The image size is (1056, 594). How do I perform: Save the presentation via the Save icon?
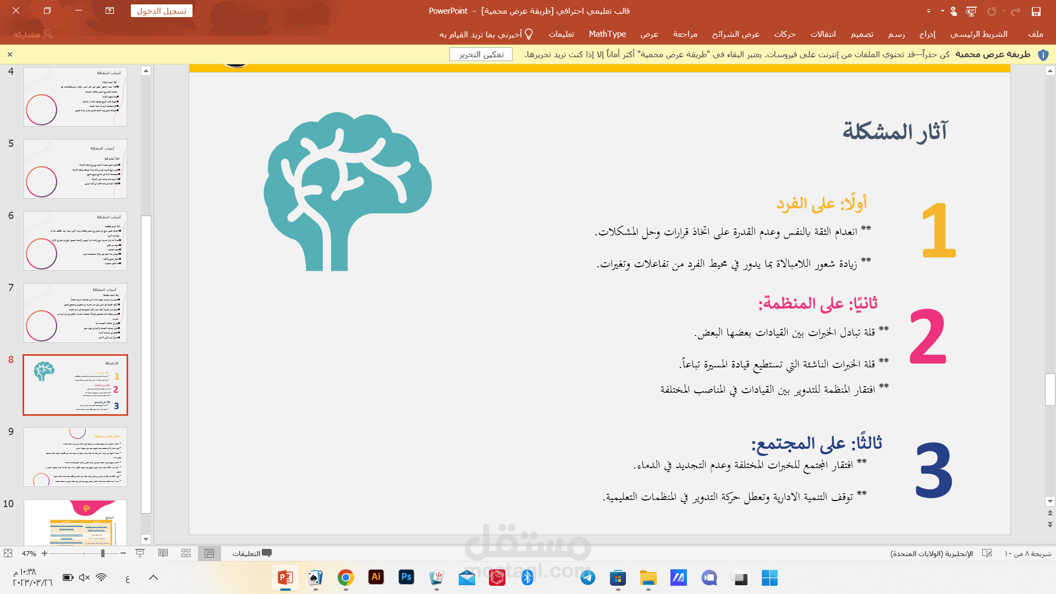tap(1036, 11)
